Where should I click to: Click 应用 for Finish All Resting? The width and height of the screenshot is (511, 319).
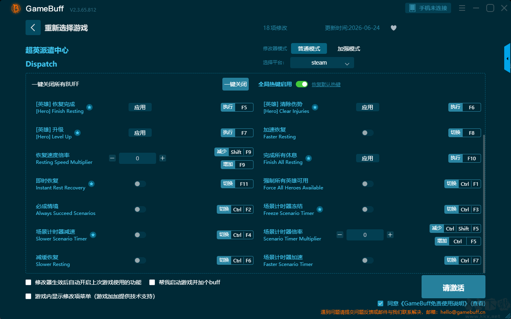368,158
